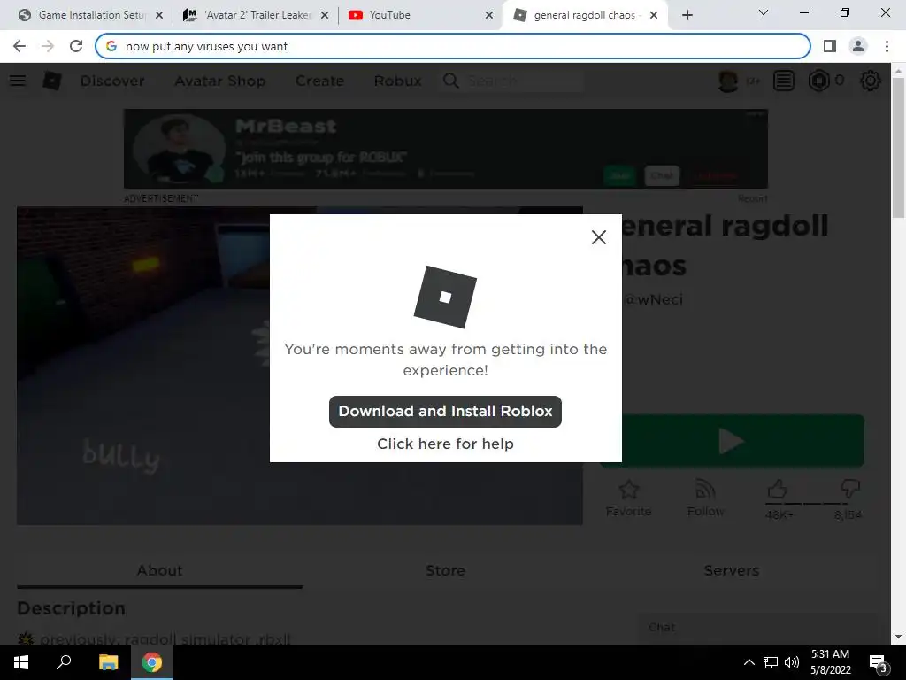Image resolution: width=906 pixels, height=680 pixels.
Task: Switch to Game Installation Setup tab
Action: [x=91, y=15]
